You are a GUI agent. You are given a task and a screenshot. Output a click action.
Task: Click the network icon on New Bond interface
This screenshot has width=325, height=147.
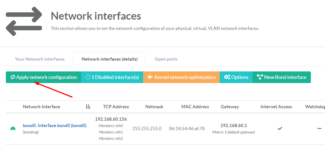[260, 77]
